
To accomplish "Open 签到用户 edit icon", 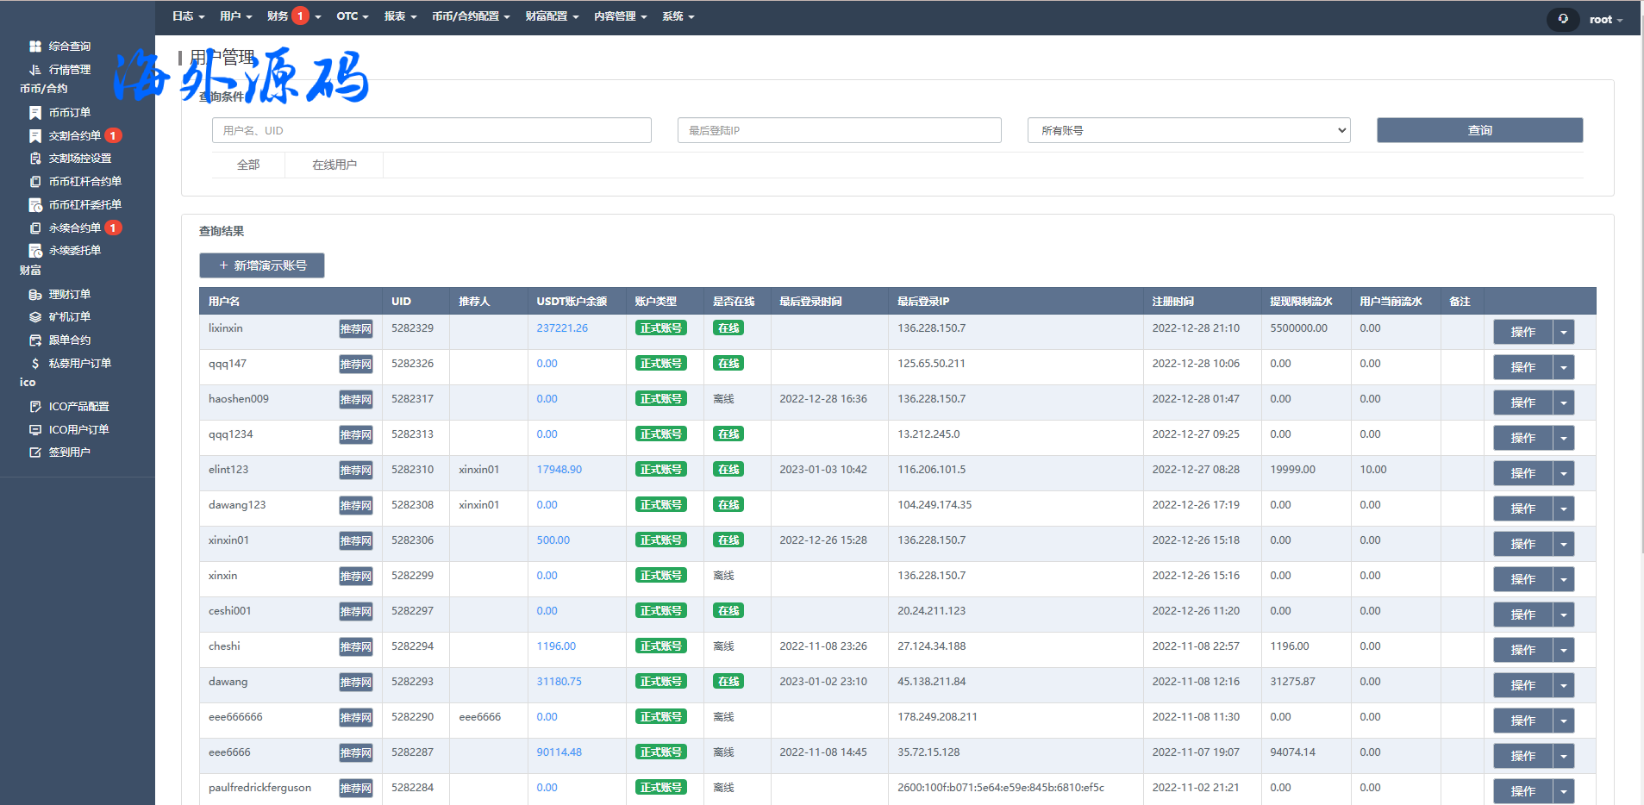I will (35, 452).
